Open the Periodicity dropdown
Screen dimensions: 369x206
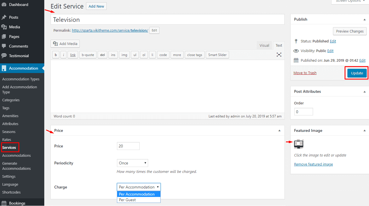pyautogui.click(x=132, y=163)
